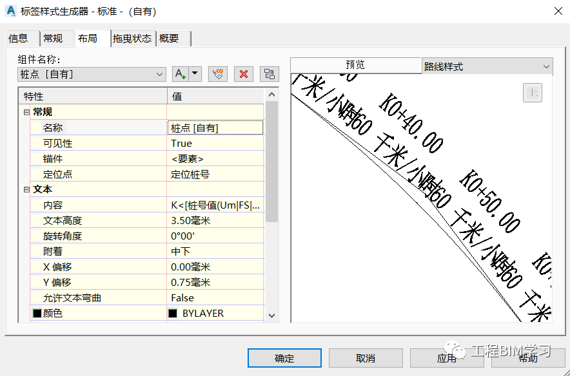Viewport: 570px width, 376px height.
Task: Click the AutoCAD Civil 3D title icon
Action: 11,11
